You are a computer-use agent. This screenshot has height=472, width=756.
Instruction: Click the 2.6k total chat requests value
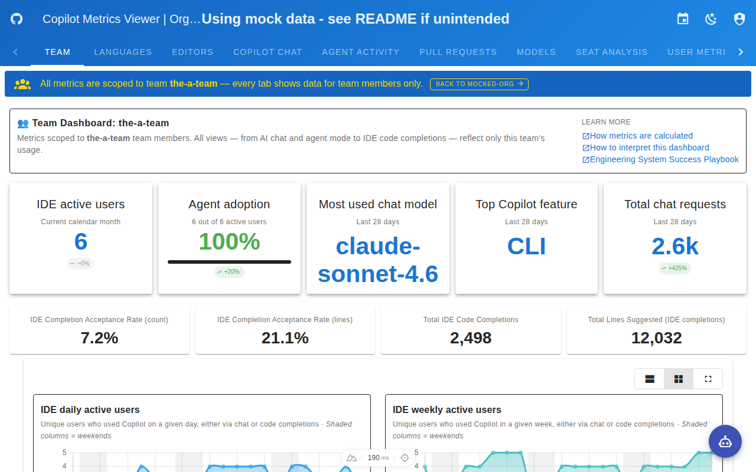point(675,246)
